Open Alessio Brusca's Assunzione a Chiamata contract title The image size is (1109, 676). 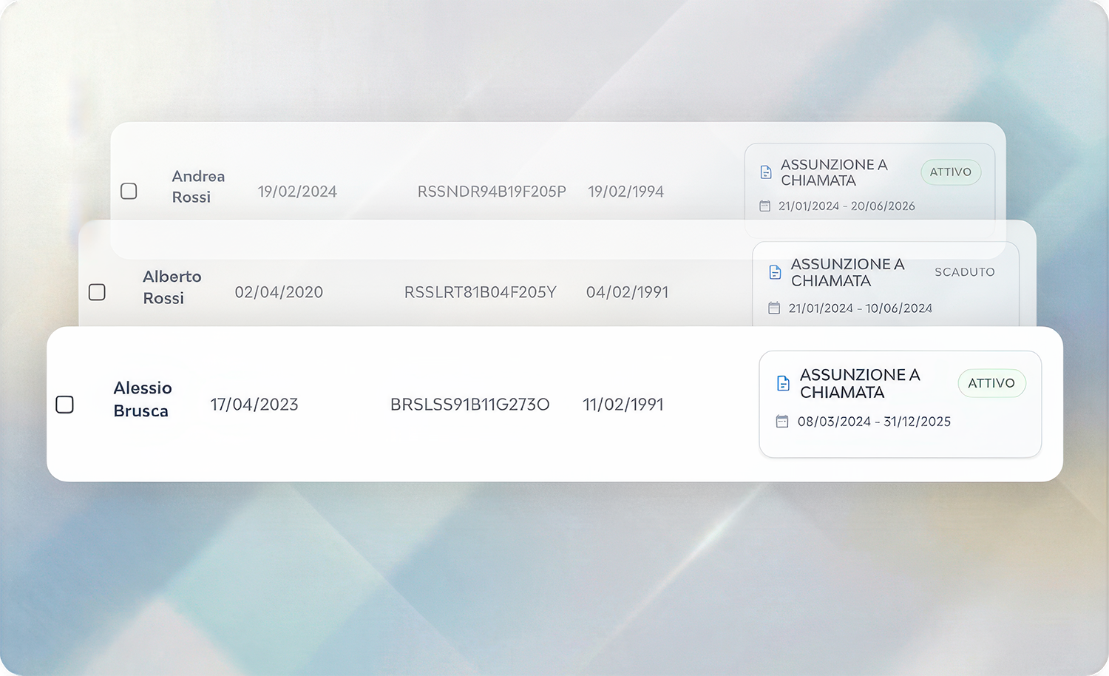pyautogui.click(x=859, y=383)
